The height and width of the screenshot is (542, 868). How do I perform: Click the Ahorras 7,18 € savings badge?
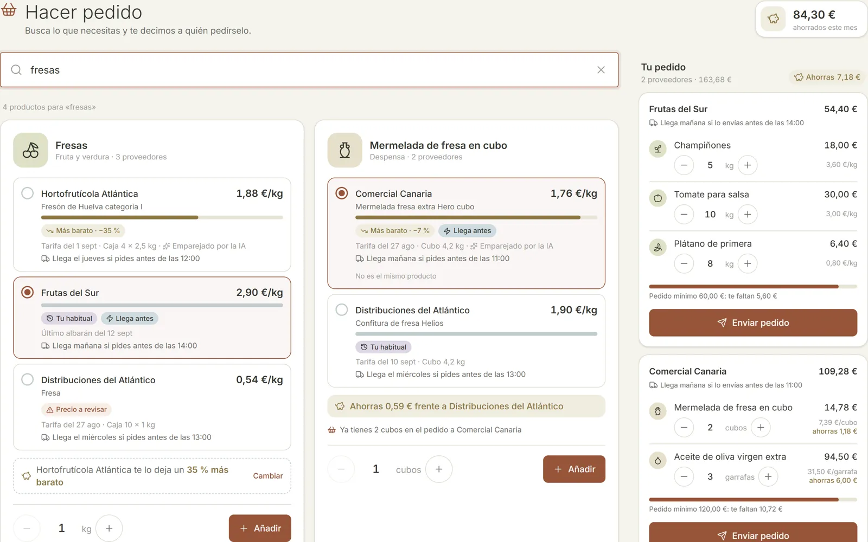tap(827, 77)
